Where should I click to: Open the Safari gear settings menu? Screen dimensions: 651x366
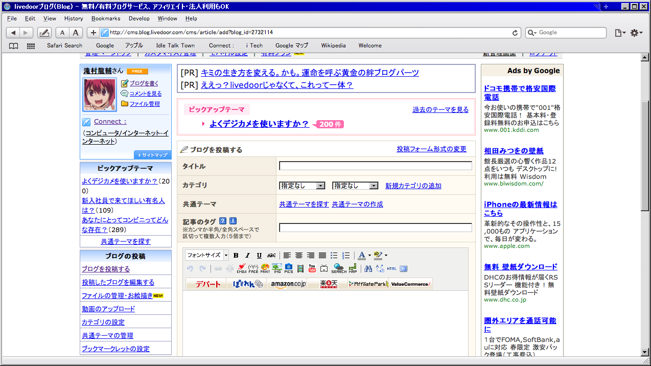(637, 33)
